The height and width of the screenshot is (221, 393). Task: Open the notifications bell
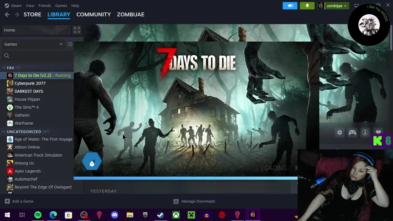click(307, 6)
